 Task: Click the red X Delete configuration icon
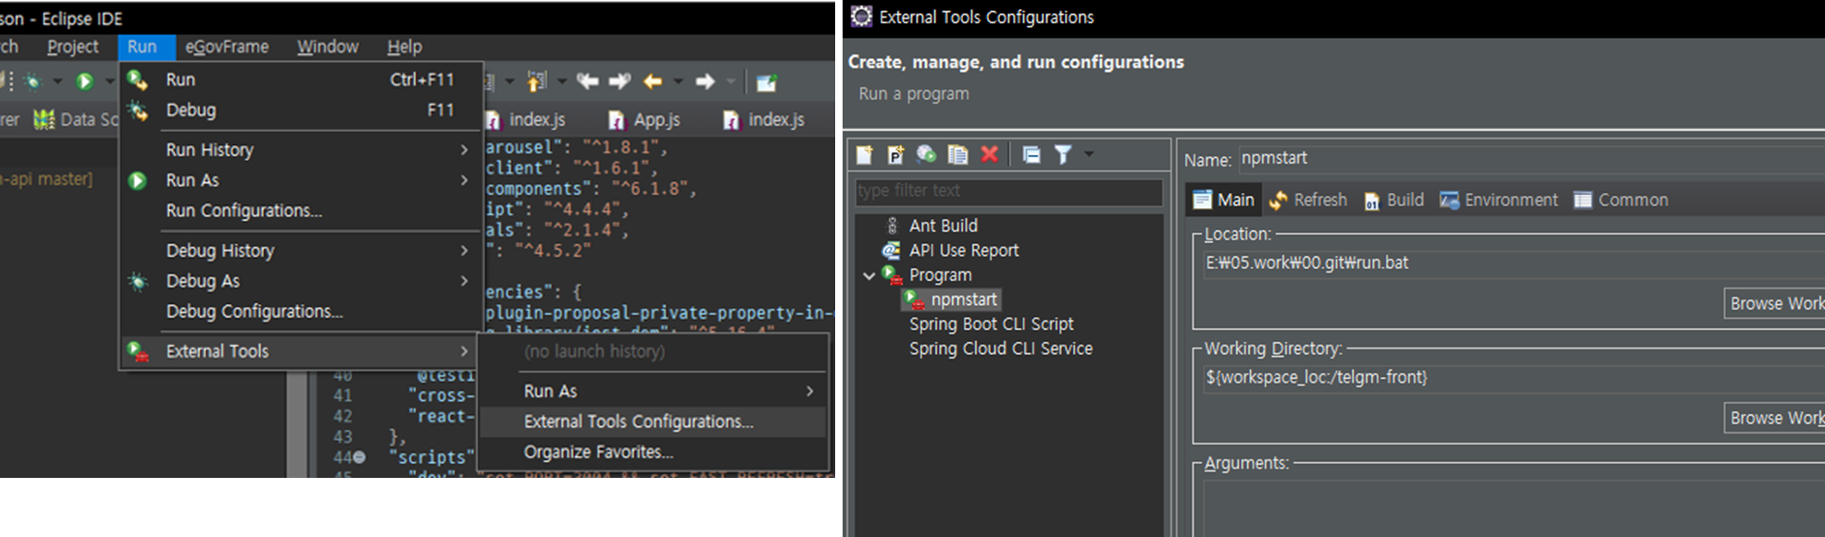(x=989, y=154)
